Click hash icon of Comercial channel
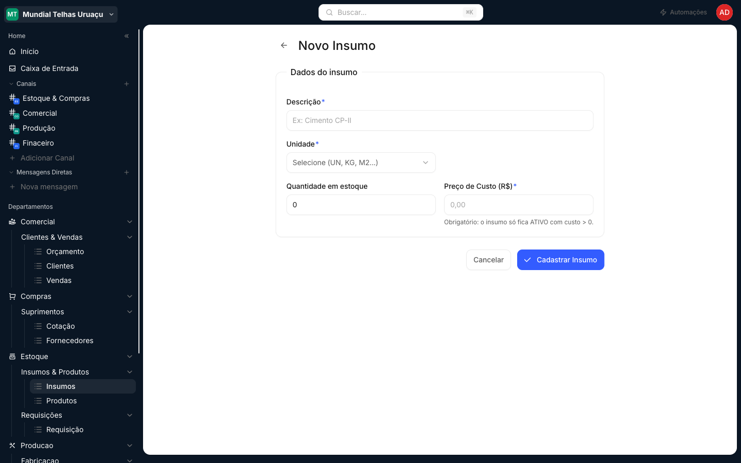This screenshot has height=463, width=741. pos(13,113)
